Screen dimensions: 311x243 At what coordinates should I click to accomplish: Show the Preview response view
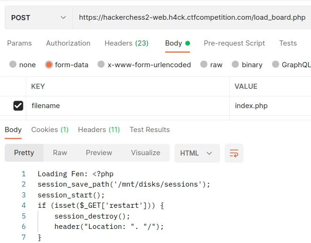[99, 153]
